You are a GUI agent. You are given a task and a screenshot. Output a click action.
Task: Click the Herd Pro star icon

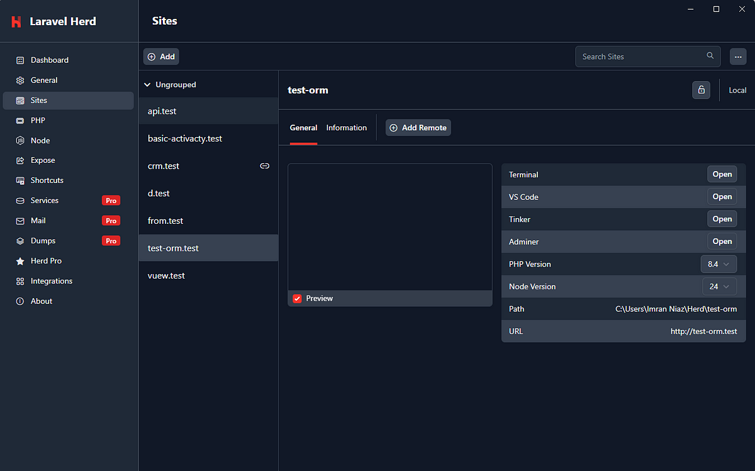20,261
